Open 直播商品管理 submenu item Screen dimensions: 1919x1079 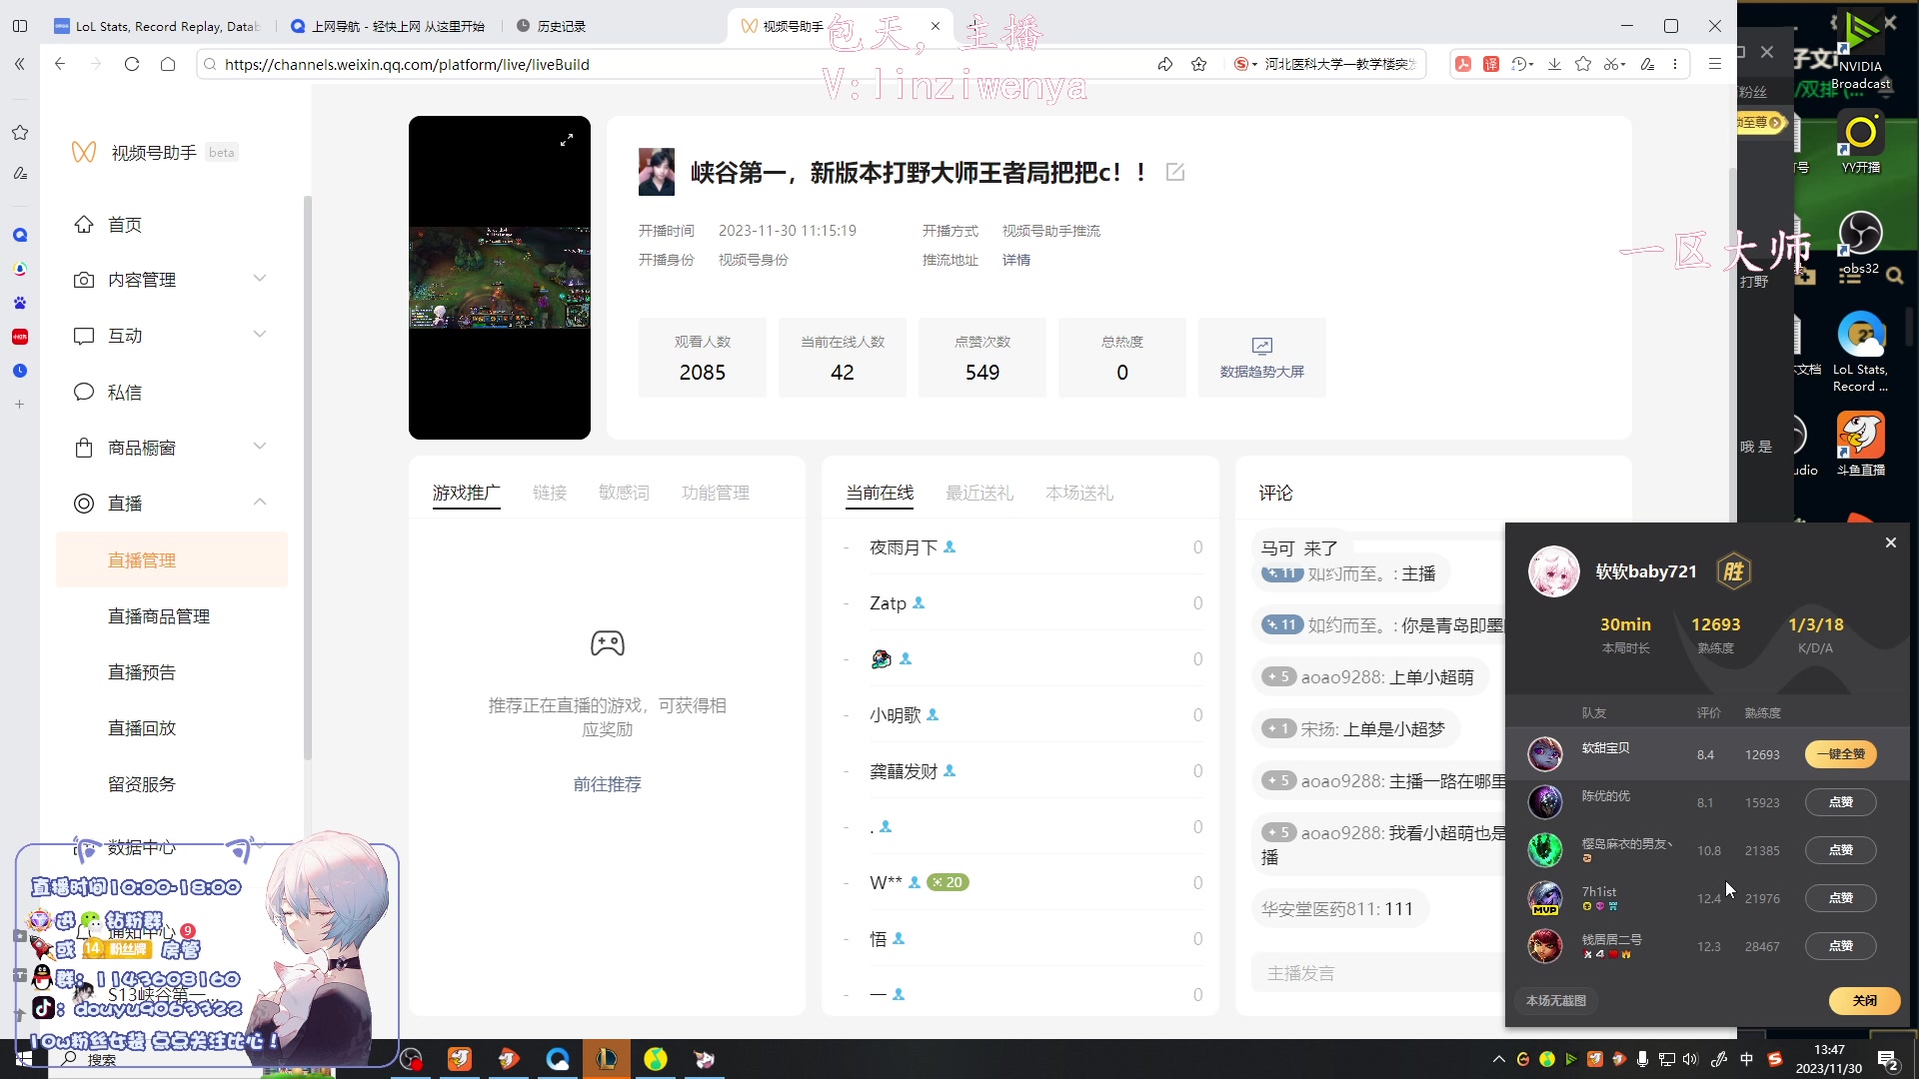click(159, 616)
